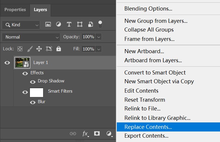Click Smart Filters mask thumbnail
Viewport: 220px width, 142px height.
click(36, 92)
